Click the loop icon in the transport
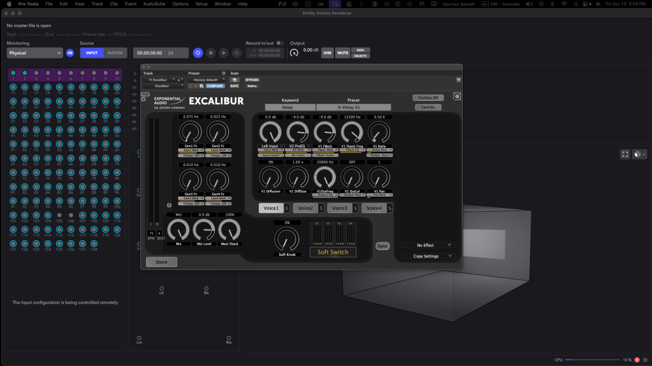Screen dimensions: 652x366 [198, 53]
